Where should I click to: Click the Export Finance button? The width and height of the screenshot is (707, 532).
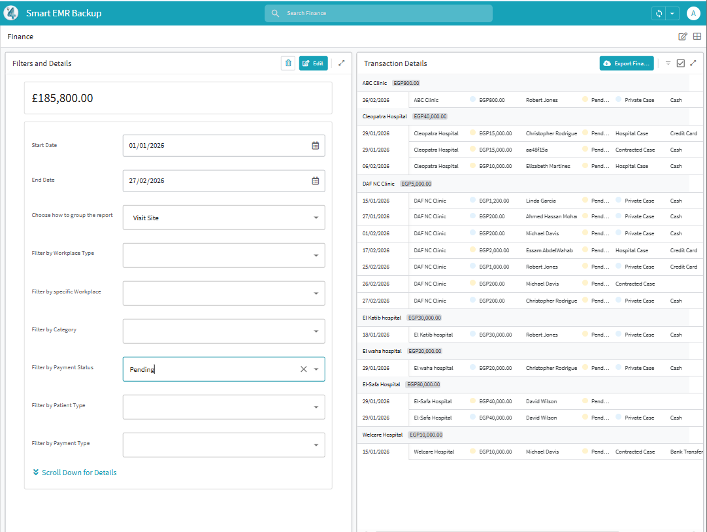[626, 63]
